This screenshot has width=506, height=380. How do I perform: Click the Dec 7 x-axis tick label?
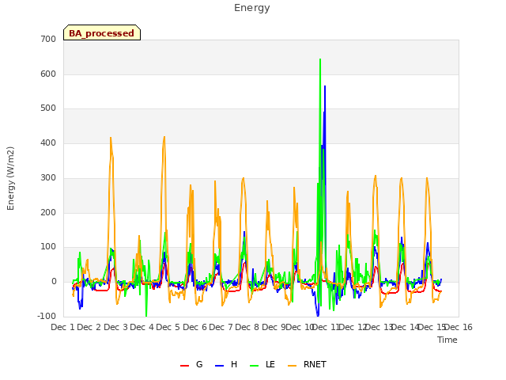[221, 327]
